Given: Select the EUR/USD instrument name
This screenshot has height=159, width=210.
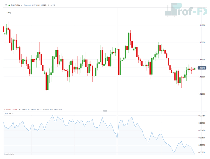Looking at the screenshot, I should (16, 5).
